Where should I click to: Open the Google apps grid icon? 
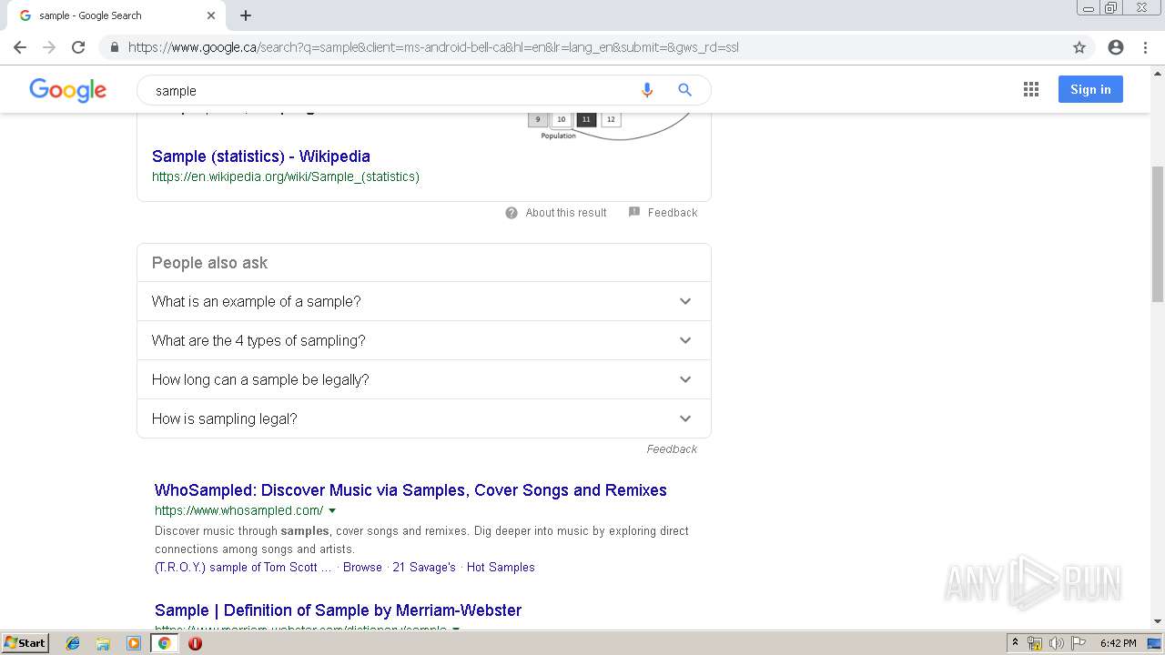(1031, 89)
